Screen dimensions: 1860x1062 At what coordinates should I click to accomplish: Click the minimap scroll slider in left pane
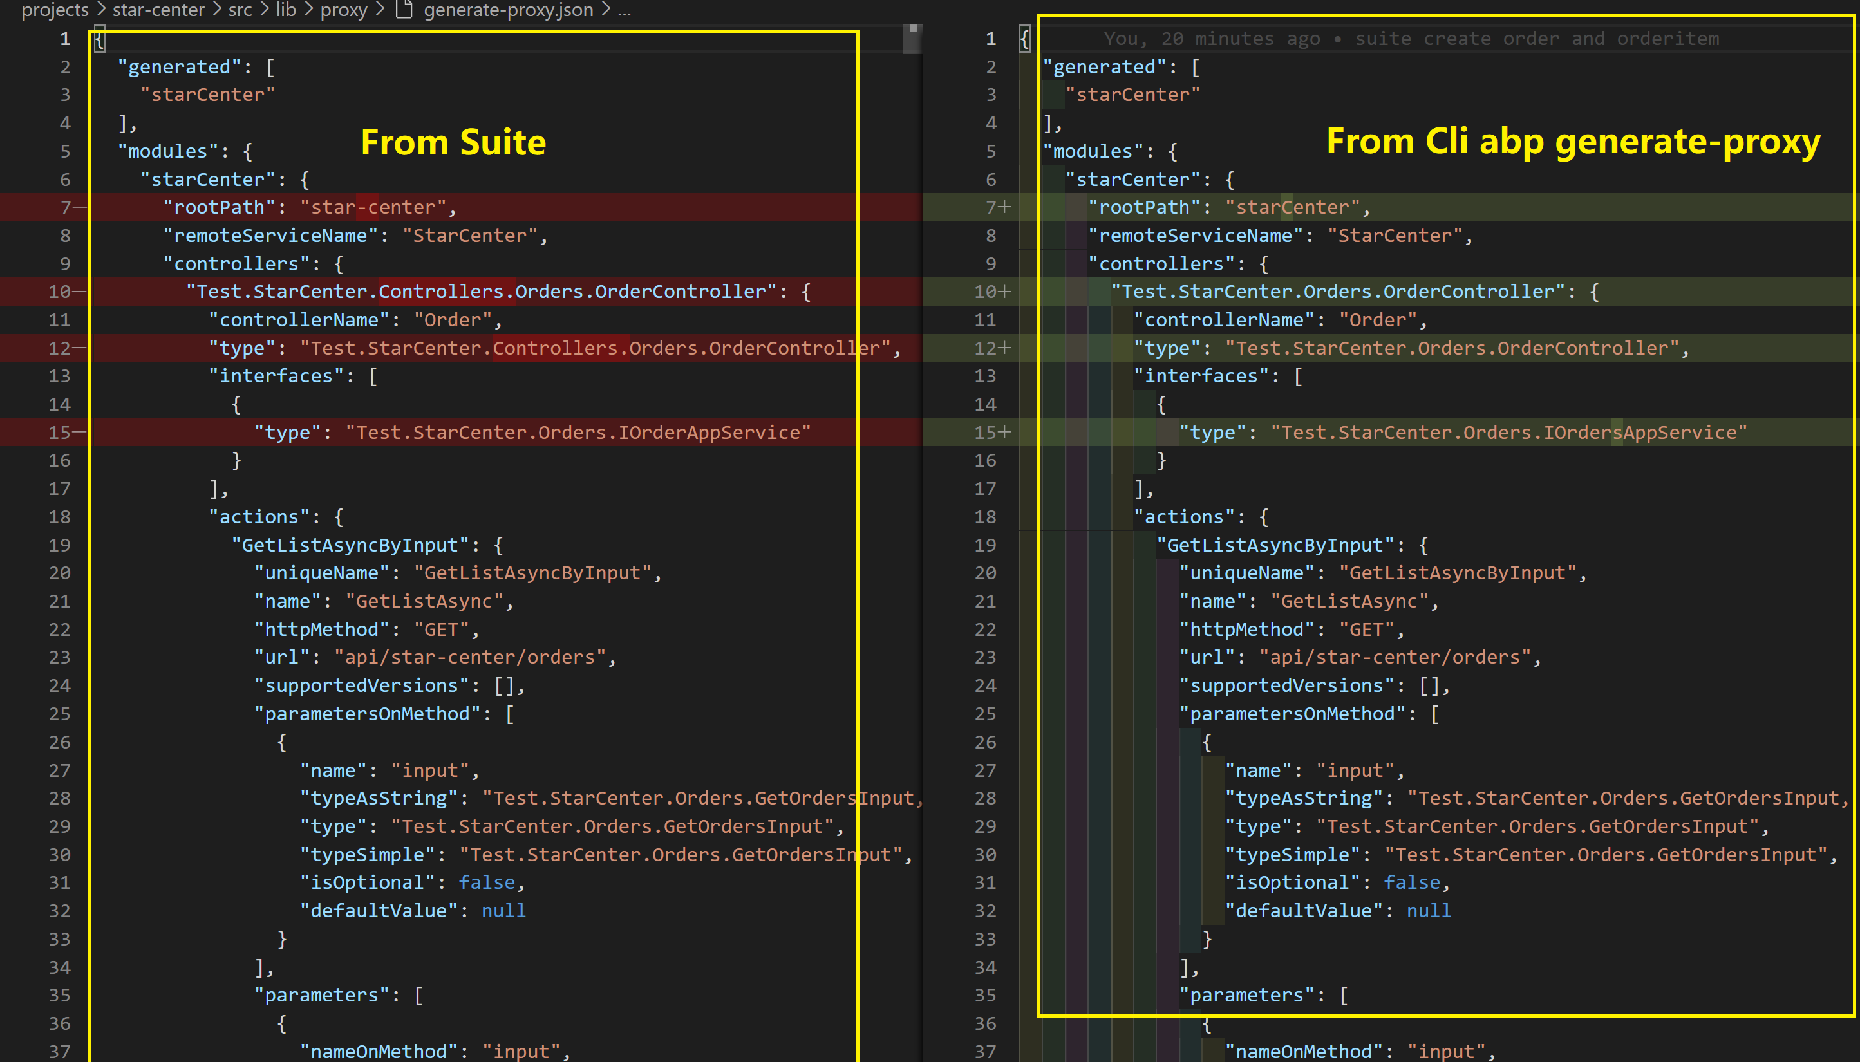(x=912, y=39)
